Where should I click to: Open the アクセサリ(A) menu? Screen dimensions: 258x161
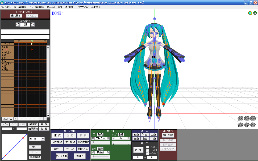(82, 7)
